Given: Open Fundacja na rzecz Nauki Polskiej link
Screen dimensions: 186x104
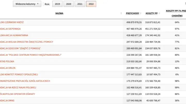Looking at the screenshot, I should click(x=18, y=87).
